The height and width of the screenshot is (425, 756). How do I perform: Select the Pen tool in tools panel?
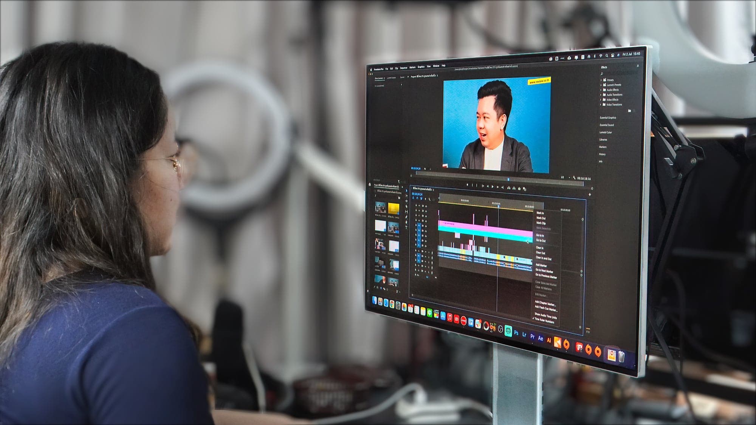[406, 217]
